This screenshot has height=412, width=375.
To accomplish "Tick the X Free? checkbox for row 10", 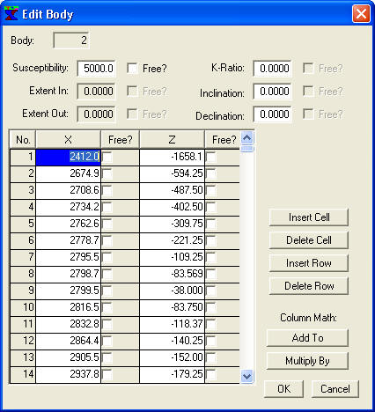I will 107,307.
